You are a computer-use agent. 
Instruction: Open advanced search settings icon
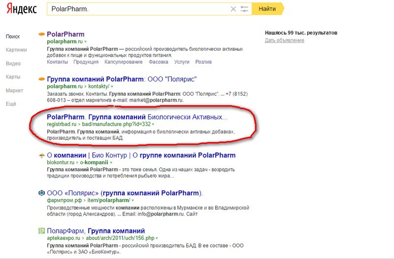[x=244, y=9]
